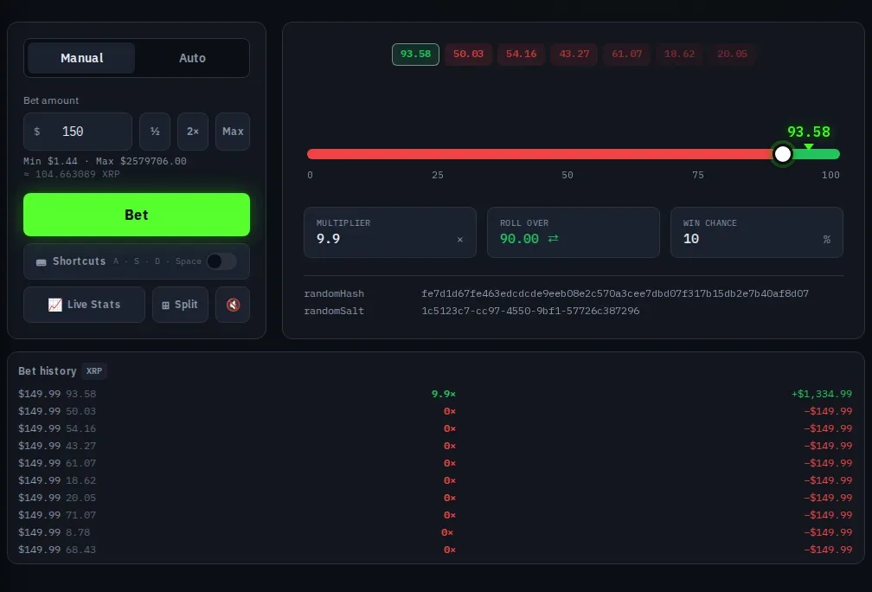
Task: Switch to the Auto tab
Action: pos(192,58)
